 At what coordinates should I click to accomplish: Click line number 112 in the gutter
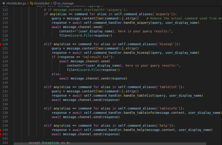pyautogui.click(x=5, y=10)
